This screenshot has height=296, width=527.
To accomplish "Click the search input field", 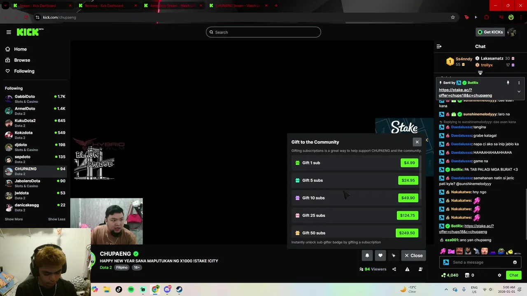I will pyautogui.click(x=263, y=32).
